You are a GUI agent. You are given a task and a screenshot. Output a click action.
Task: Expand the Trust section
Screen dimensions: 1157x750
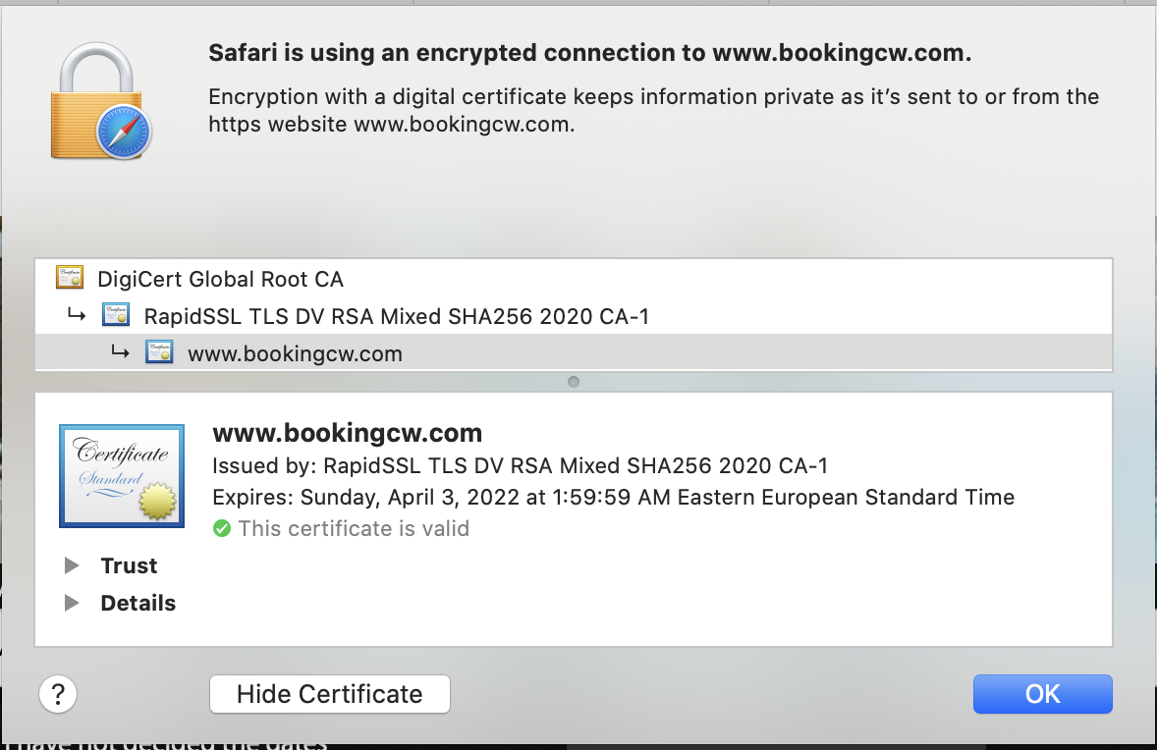(72, 565)
